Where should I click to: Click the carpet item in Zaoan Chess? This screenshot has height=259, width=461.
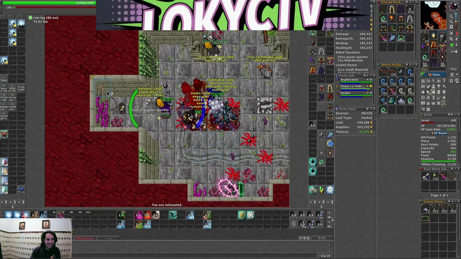click(x=425, y=218)
